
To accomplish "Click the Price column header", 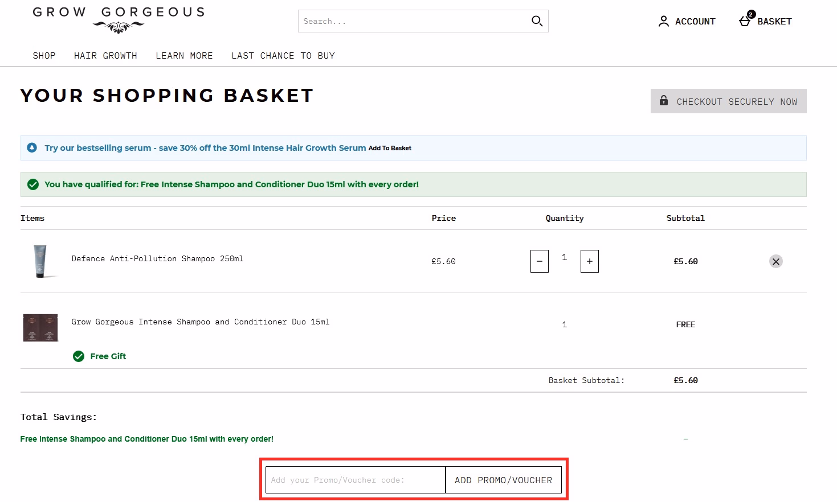I will point(444,218).
